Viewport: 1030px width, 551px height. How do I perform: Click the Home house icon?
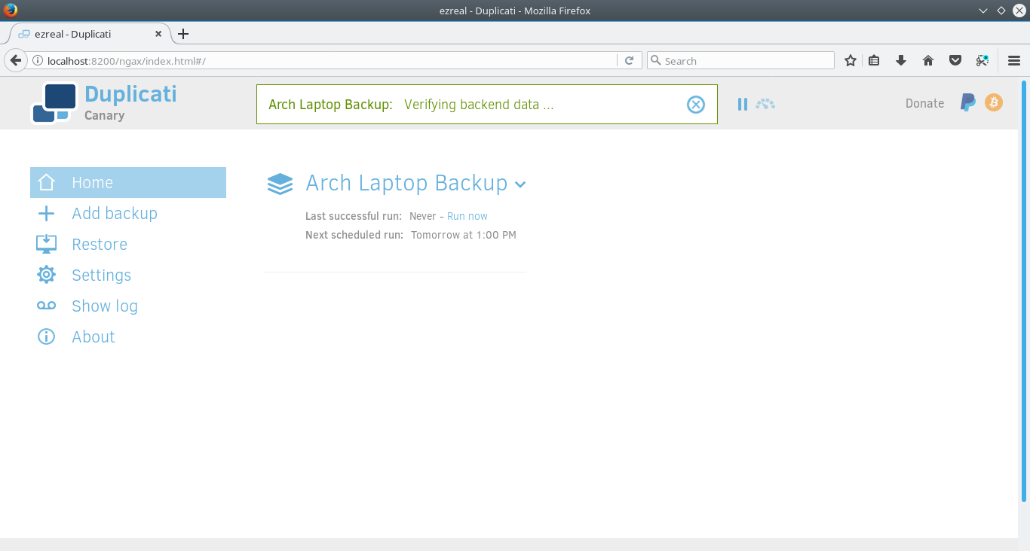[46, 182]
